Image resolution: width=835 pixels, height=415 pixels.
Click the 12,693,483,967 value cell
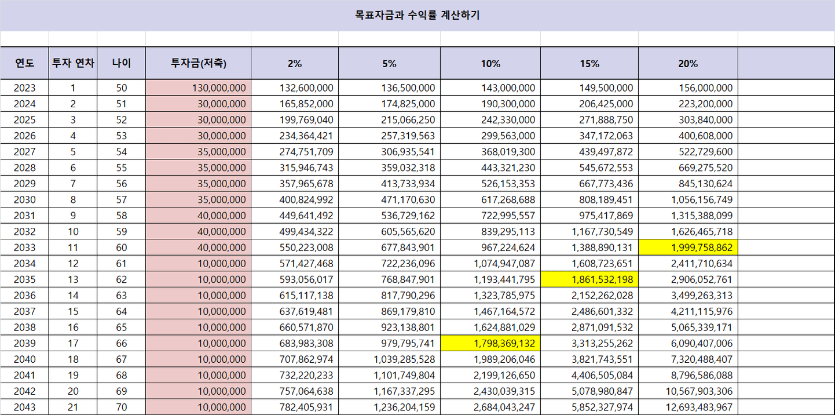(x=688, y=407)
